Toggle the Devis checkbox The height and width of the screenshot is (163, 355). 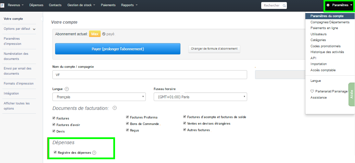click(x=54, y=131)
